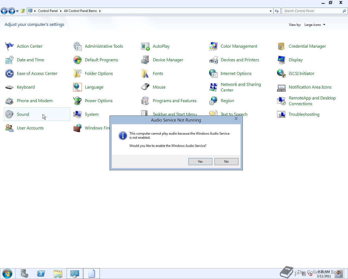Click the Forward navigation button

click(12, 11)
